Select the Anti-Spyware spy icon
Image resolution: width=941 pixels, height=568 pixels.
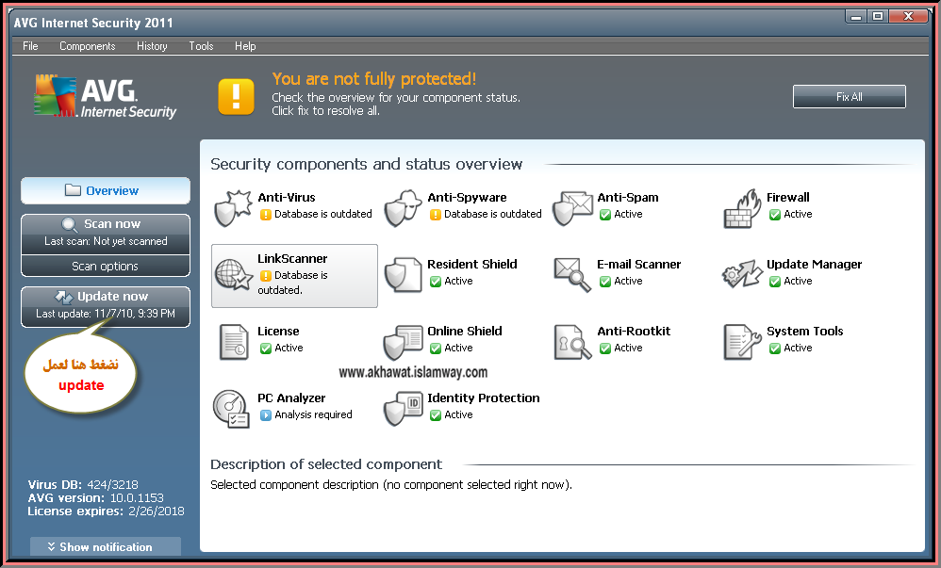pos(403,207)
